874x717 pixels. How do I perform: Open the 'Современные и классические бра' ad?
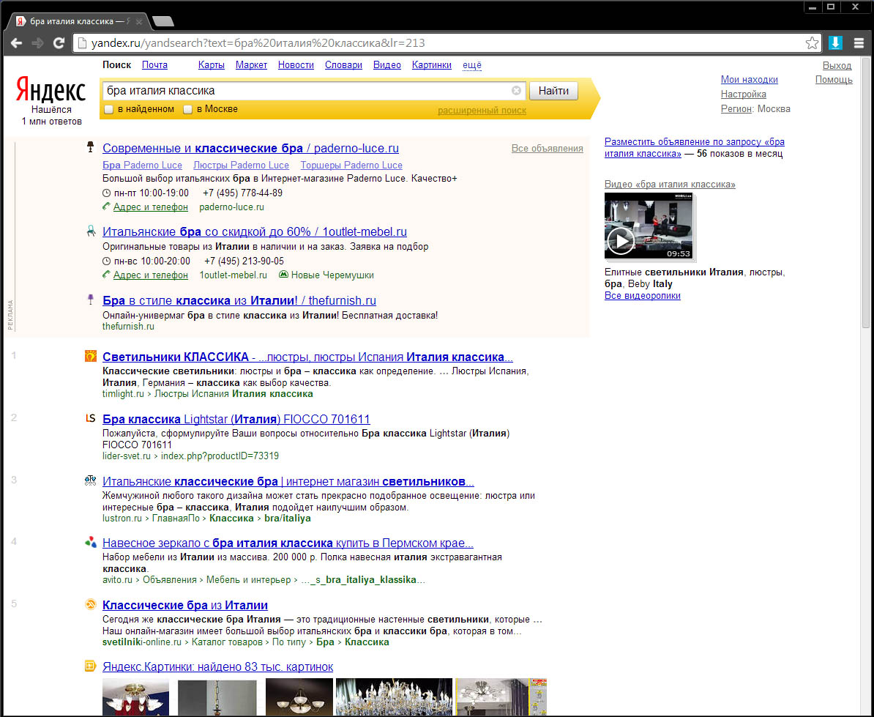pyautogui.click(x=250, y=148)
